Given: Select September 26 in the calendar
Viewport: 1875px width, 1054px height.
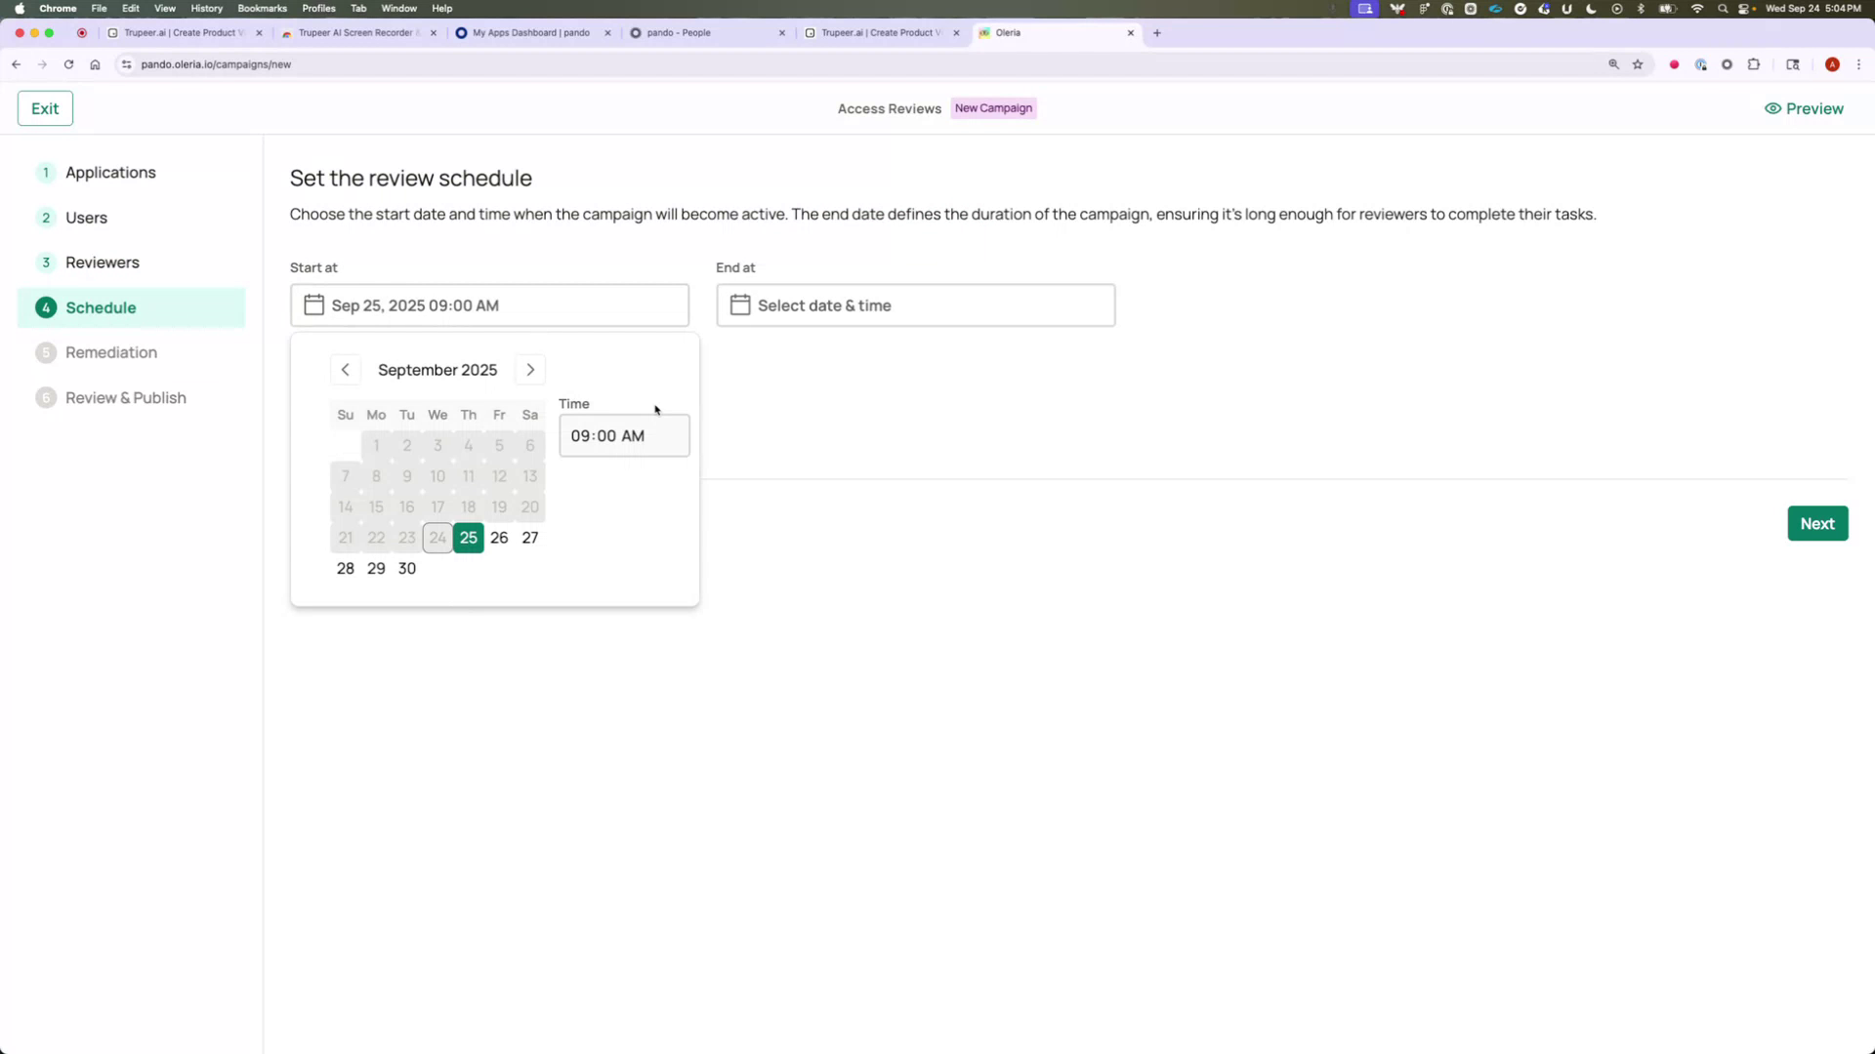Looking at the screenshot, I should coord(499,537).
